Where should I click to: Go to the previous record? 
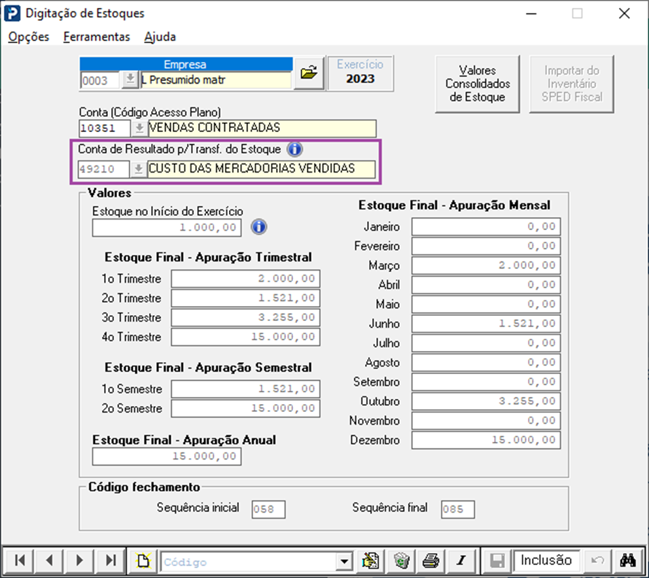pyautogui.click(x=49, y=560)
